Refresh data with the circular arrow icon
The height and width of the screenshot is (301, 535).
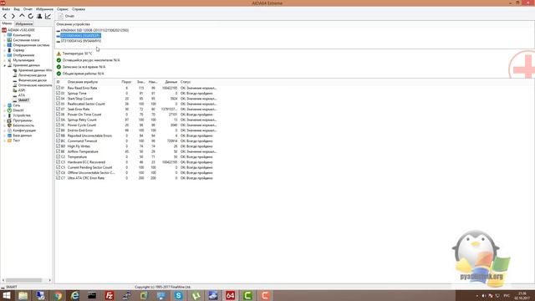tap(31, 16)
